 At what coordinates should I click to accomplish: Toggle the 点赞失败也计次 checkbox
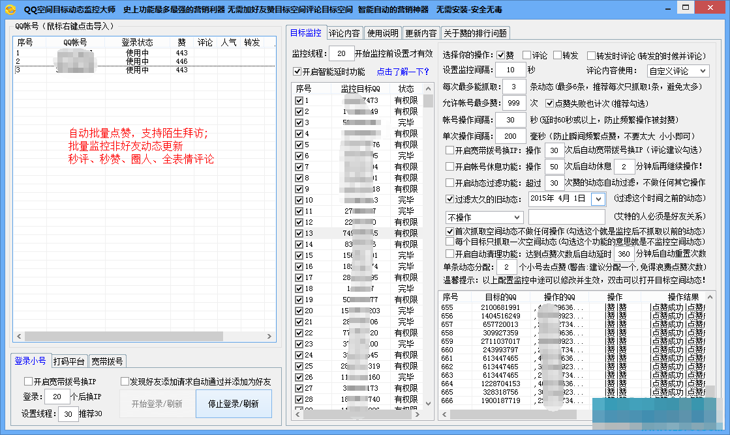[550, 103]
